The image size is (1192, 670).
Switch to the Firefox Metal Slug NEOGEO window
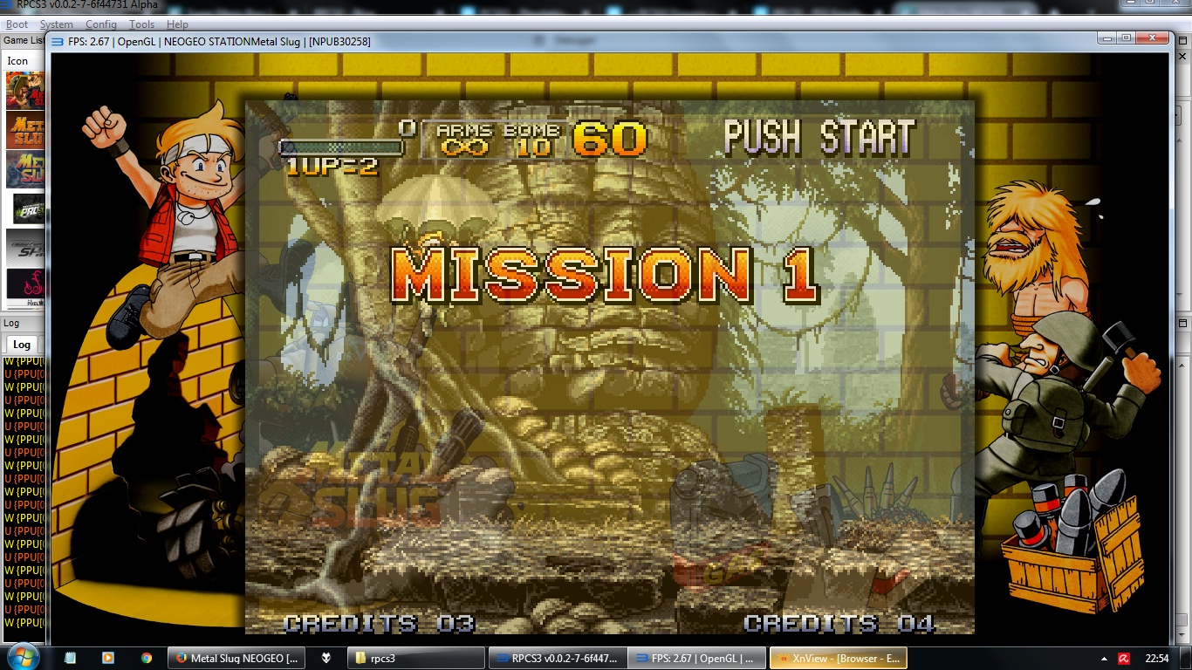[238, 658]
